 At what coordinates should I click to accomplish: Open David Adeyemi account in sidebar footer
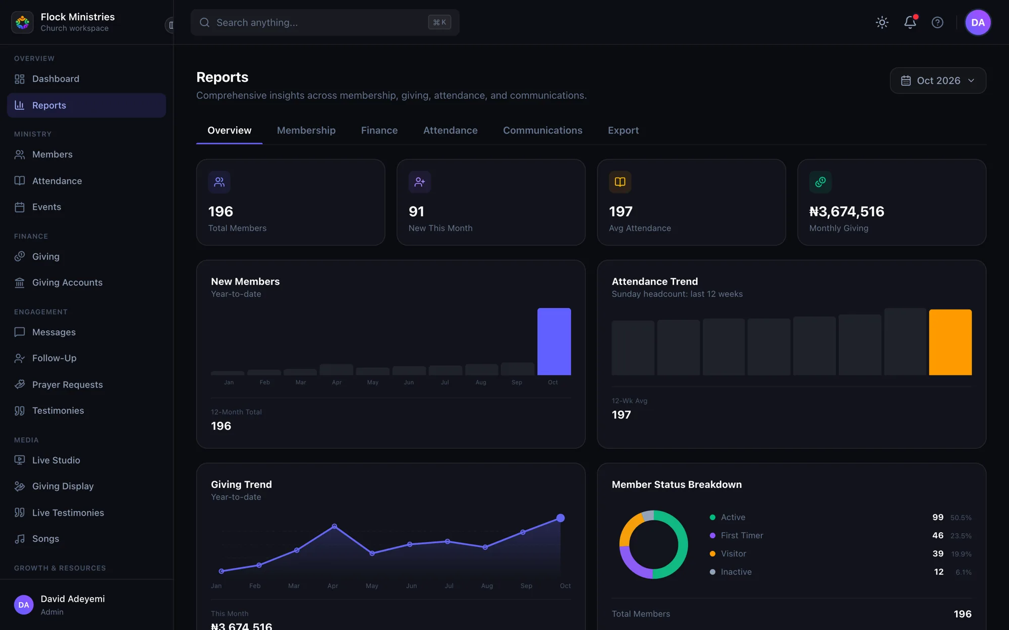[86, 605]
